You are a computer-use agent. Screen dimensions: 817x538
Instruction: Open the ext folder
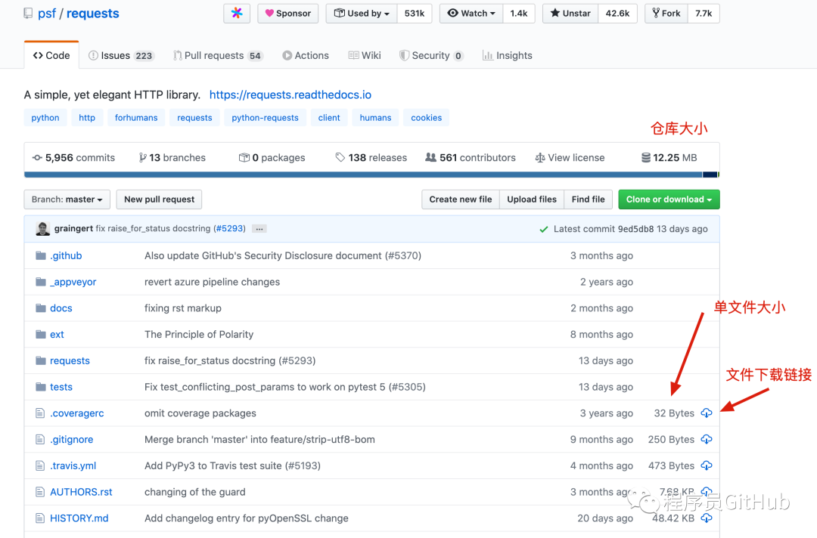57,335
